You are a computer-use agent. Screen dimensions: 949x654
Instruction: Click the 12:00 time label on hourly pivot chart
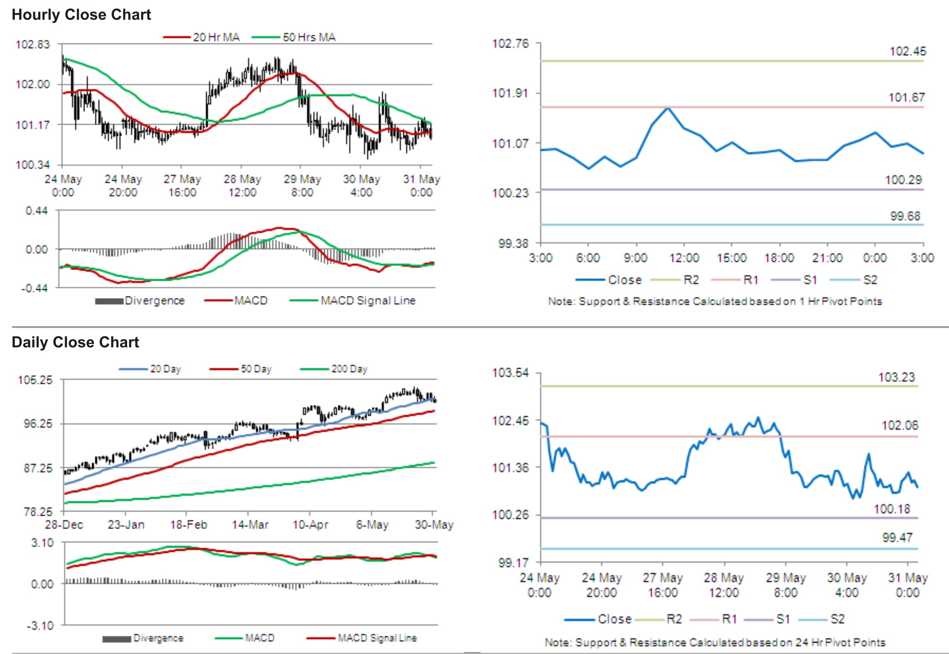point(684,258)
